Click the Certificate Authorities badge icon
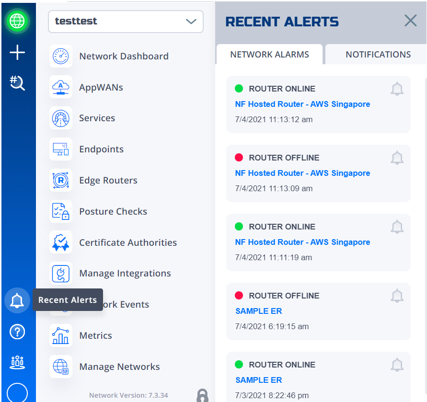 point(61,242)
